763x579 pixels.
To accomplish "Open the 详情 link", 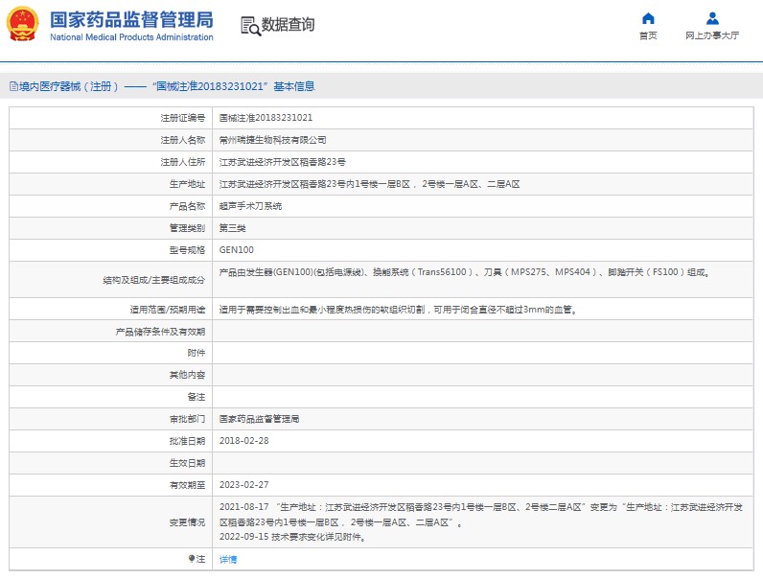I will click(228, 560).
